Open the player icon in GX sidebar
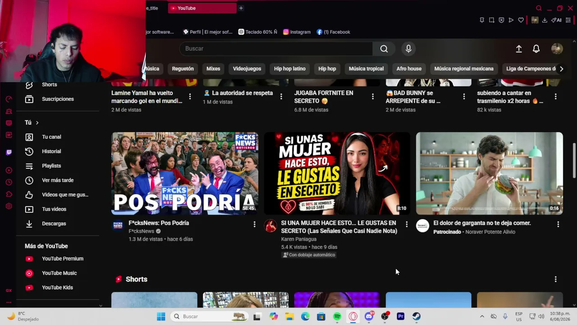 [9, 170]
